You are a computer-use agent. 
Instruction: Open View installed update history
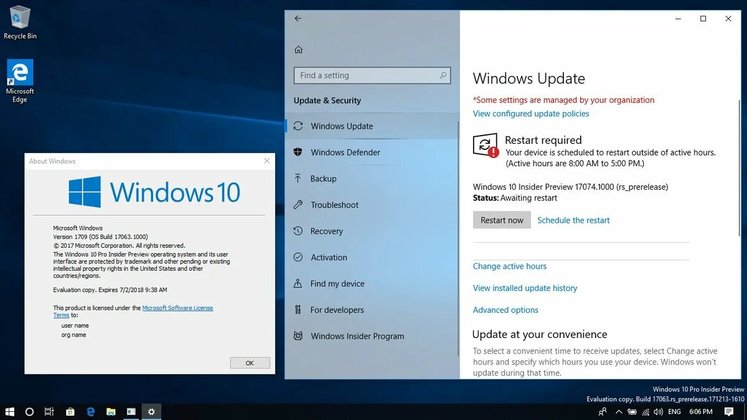tap(525, 288)
